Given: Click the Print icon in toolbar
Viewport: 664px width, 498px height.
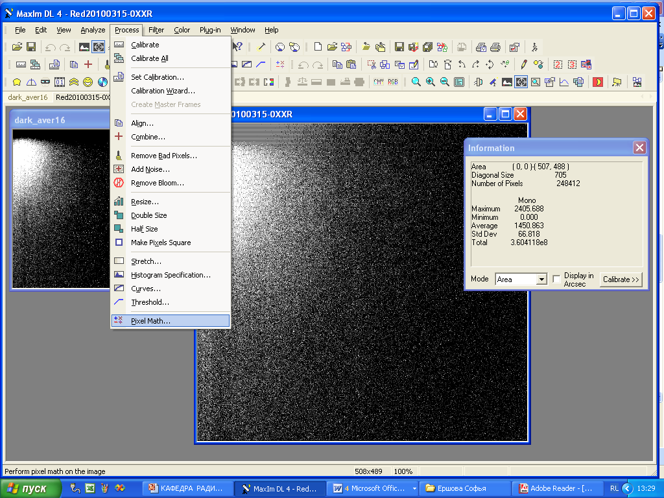Looking at the screenshot, I should [x=495, y=47].
